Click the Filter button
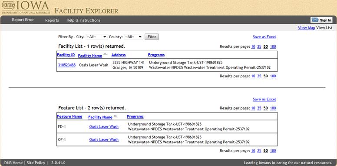Image resolution: width=337 pixels, height=166 pixels. 152,37
